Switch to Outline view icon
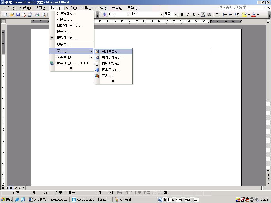The width and height of the screenshot is (271, 203). tap(16, 188)
